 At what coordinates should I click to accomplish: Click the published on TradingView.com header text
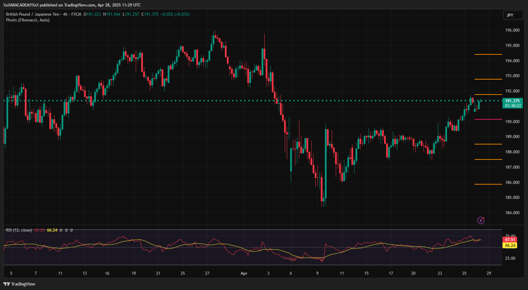click(x=90, y=5)
